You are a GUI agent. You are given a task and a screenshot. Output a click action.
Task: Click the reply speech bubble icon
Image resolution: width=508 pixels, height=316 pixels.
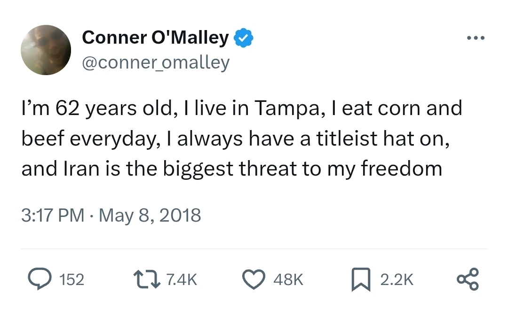coord(40,279)
